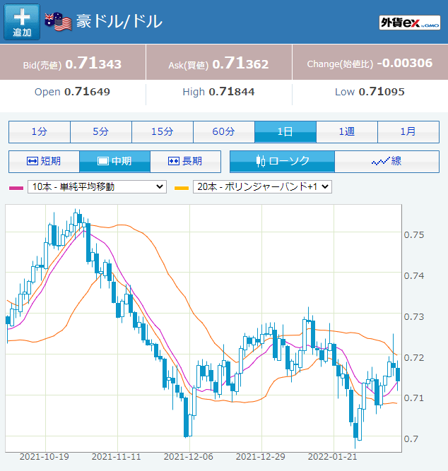448x471 pixels.
Task: Click the 0.7 price axis label
Action: (x=411, y=439)
